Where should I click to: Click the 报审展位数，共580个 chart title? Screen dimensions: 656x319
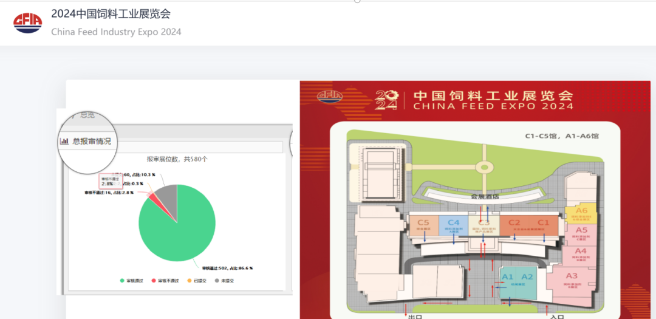[x=177, y=159]
